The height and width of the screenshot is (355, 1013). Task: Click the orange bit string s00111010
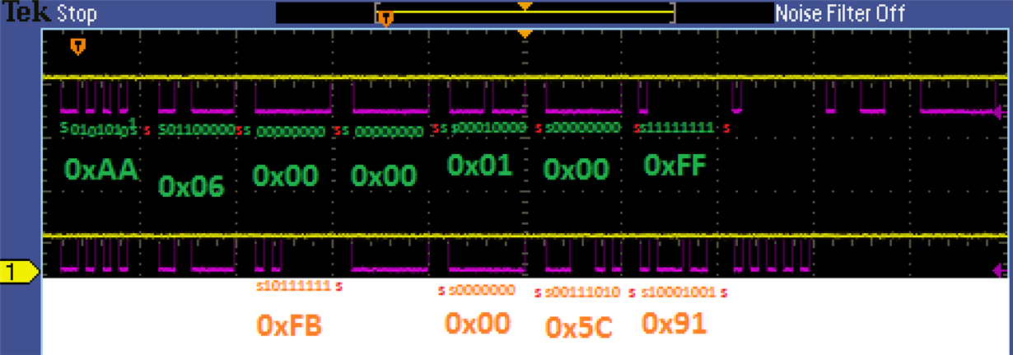click(582, 292)
